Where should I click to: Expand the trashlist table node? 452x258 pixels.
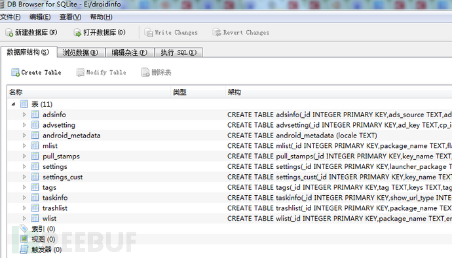pyautogui.click(x=24, y=208)
